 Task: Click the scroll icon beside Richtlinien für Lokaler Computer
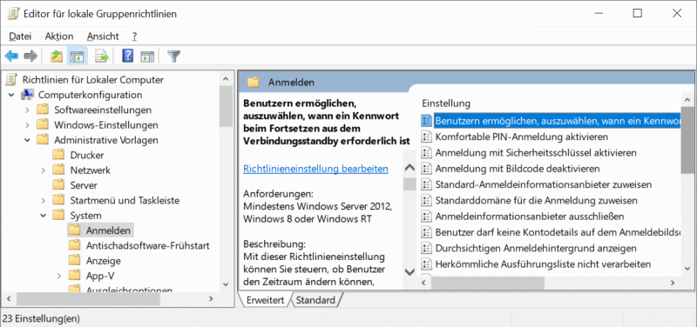click(x=11, y=80)
